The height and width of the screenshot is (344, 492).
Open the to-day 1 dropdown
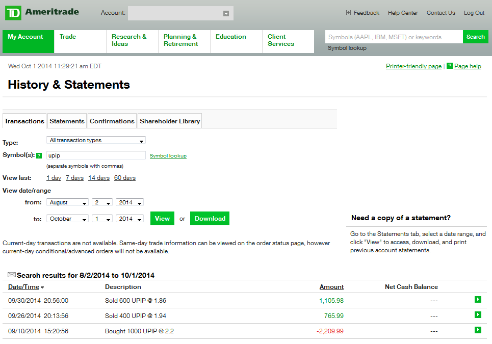coord(102,219)
